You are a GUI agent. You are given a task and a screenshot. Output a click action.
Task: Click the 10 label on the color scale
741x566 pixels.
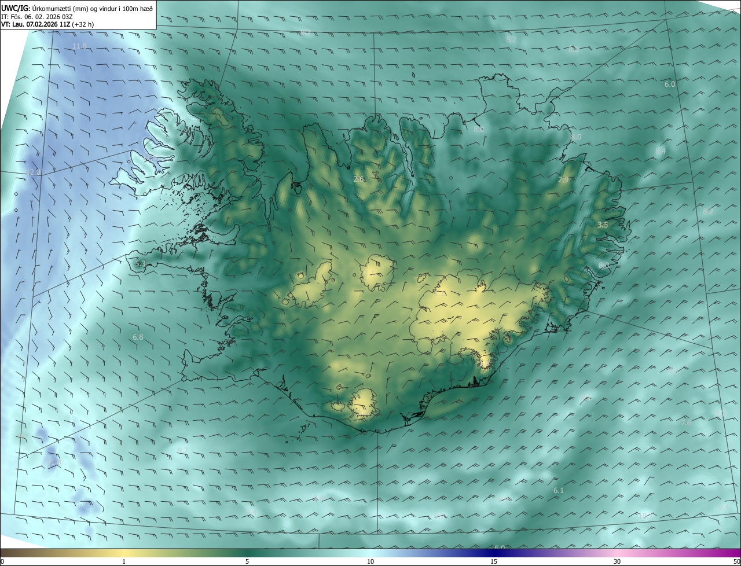(370, 561)
